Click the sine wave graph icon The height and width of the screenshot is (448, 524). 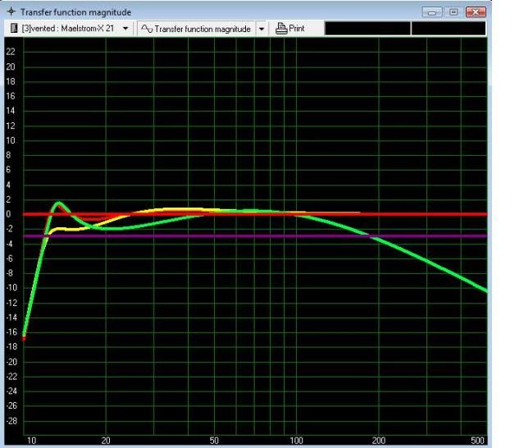pyautogui.click(x=147, y=29)
